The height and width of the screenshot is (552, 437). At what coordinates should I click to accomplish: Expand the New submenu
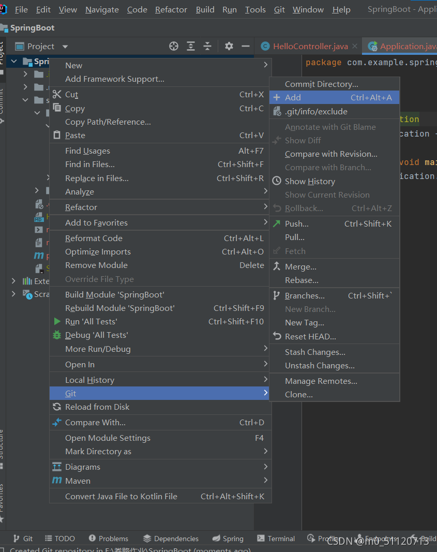[x=160, y=65]
